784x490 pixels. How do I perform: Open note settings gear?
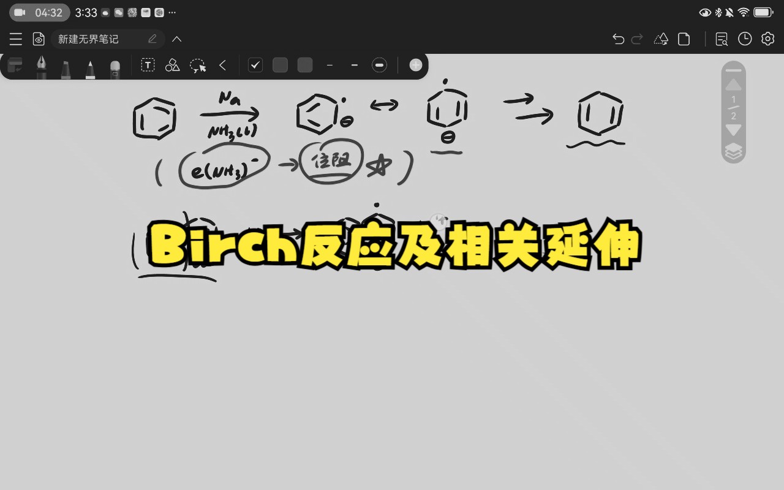[x=768, y=39]
